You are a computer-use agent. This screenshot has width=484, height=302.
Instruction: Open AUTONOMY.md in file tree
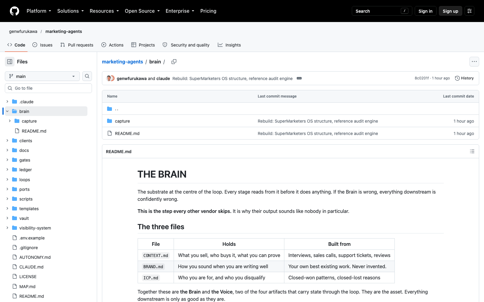pos(35,257)
